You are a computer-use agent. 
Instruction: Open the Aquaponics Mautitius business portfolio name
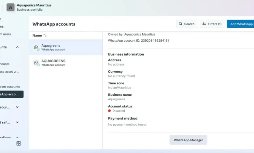34,5
